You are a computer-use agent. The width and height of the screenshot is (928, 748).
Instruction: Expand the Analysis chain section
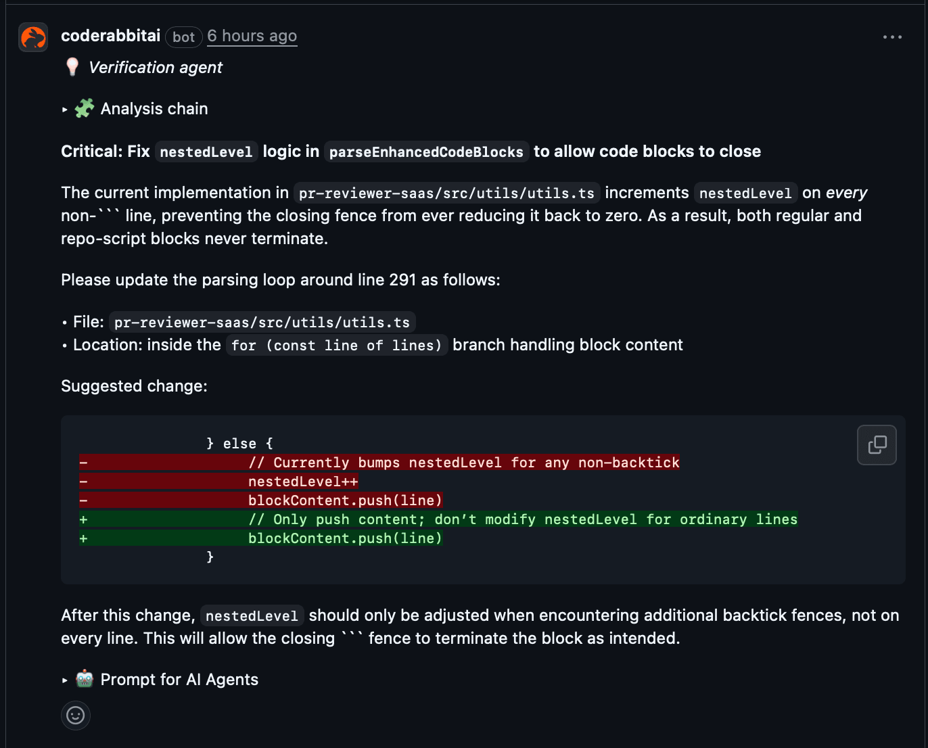(65, 109)
